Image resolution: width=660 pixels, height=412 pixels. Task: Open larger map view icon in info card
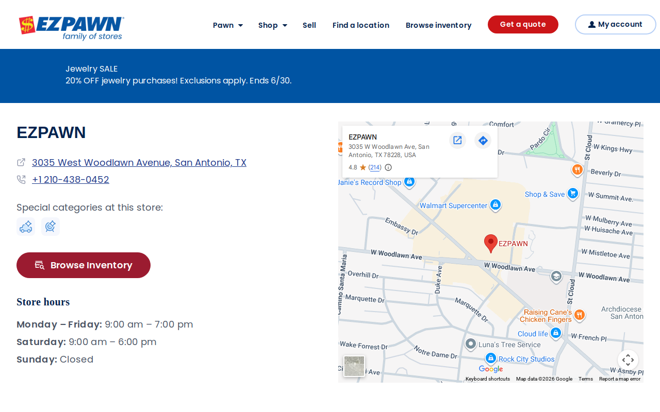[457, 140]
